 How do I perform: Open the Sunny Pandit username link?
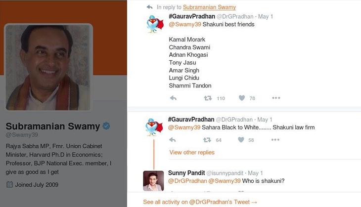tap(186, 173)
